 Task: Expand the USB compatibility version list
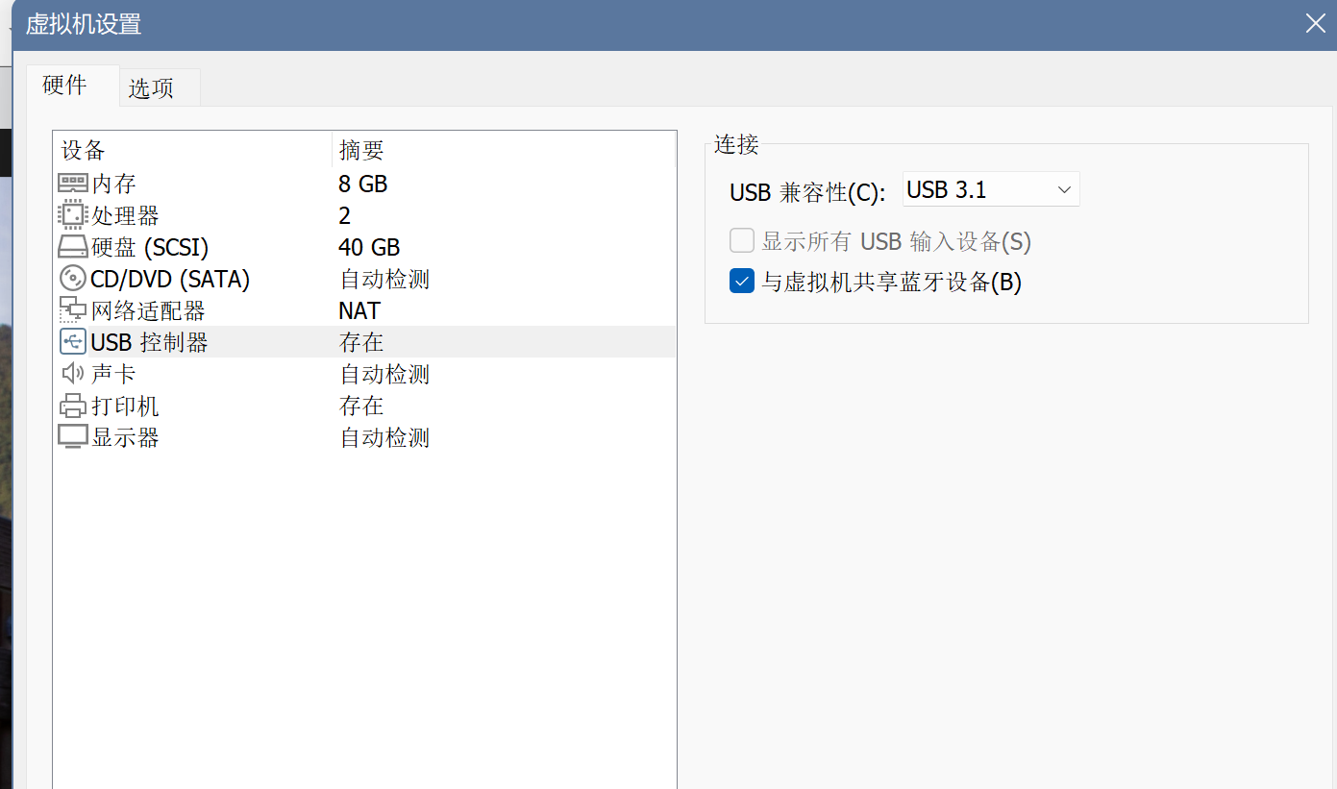coord(1063,189)
